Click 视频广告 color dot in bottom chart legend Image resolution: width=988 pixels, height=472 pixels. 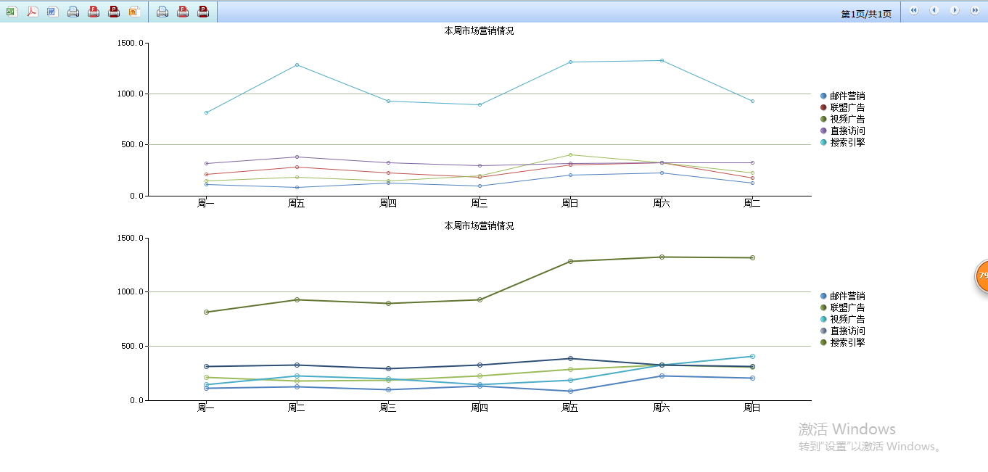point(823,319)
